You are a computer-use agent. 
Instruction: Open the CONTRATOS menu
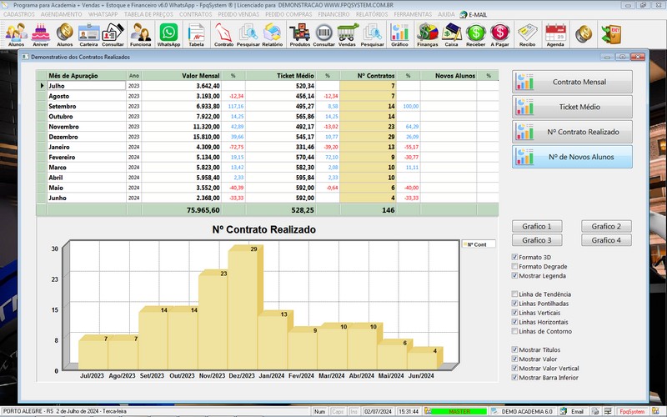pos(196,14)
